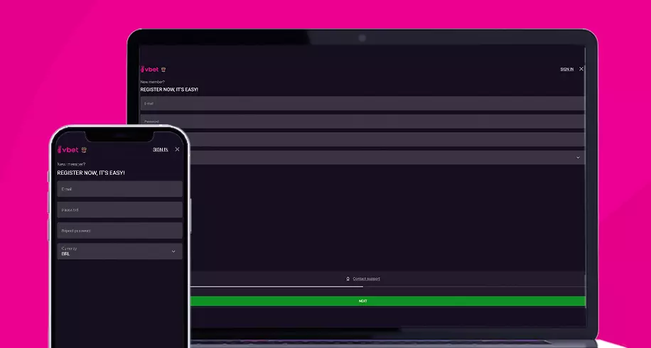Click the registration progress bar on the laptop
This screenshot has width=651, height=348.
pos(388,287)
